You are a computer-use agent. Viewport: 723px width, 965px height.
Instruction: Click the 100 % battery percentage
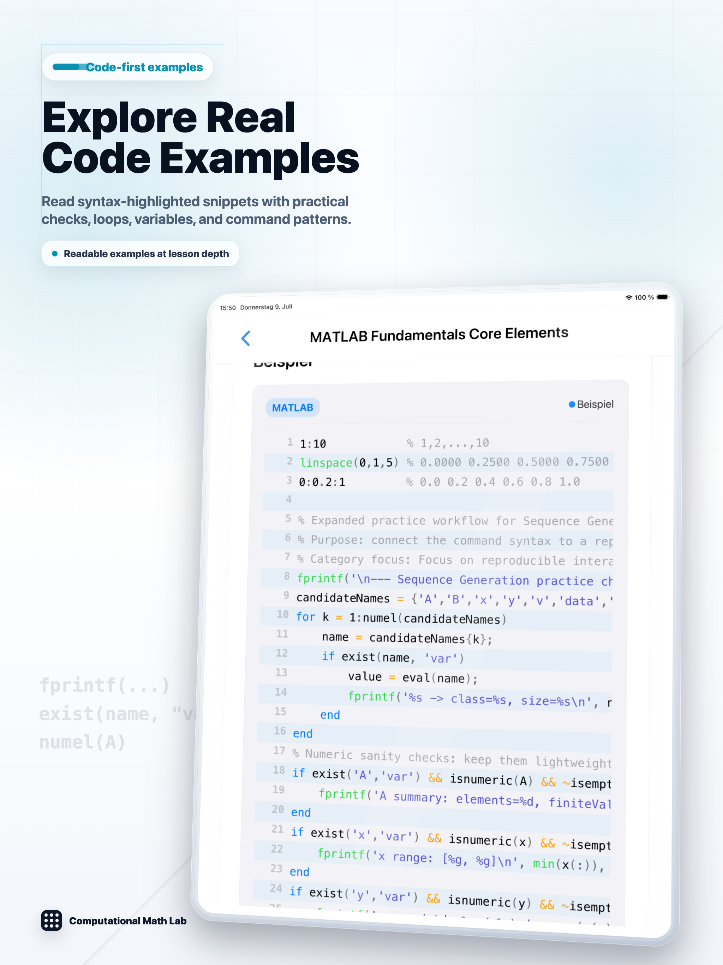tap(644, 297)
